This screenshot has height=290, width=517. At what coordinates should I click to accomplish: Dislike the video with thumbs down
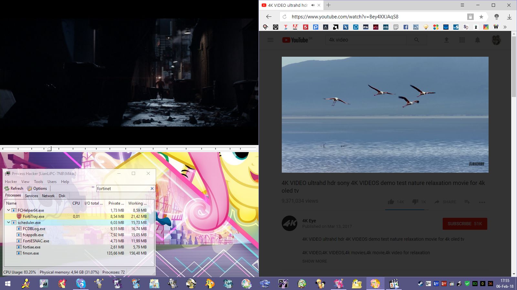point(416,202)
